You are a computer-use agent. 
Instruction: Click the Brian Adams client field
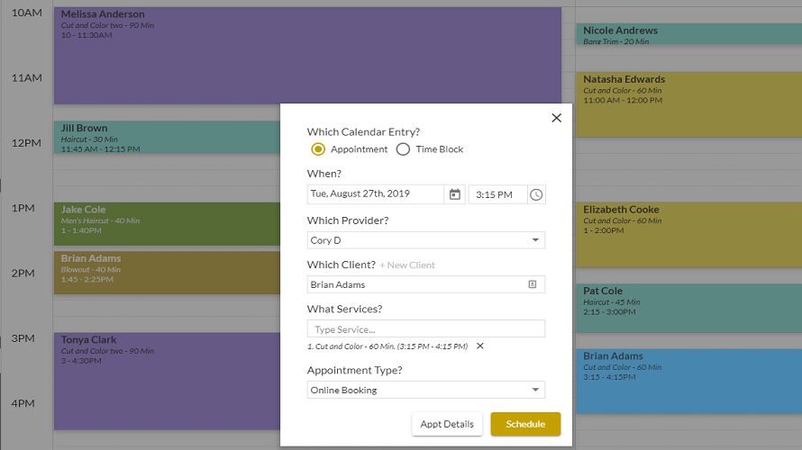point(426,284)
